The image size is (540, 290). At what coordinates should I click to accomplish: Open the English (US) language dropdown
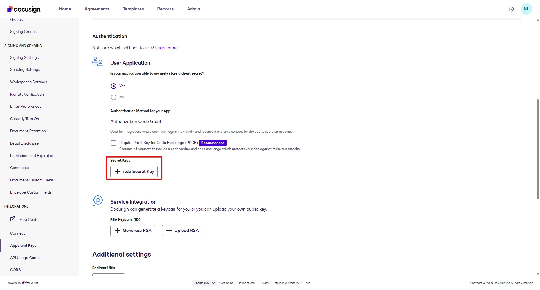[204, 283]
